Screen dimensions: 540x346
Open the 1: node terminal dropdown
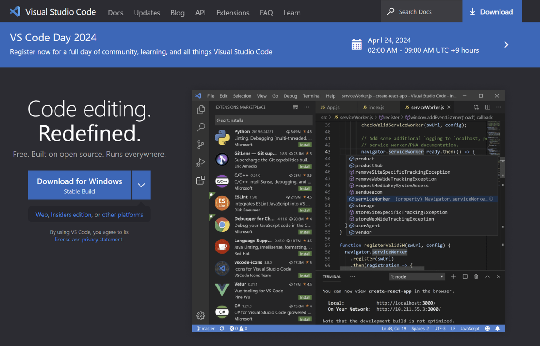pyautogui.click(x=417, y=277)
